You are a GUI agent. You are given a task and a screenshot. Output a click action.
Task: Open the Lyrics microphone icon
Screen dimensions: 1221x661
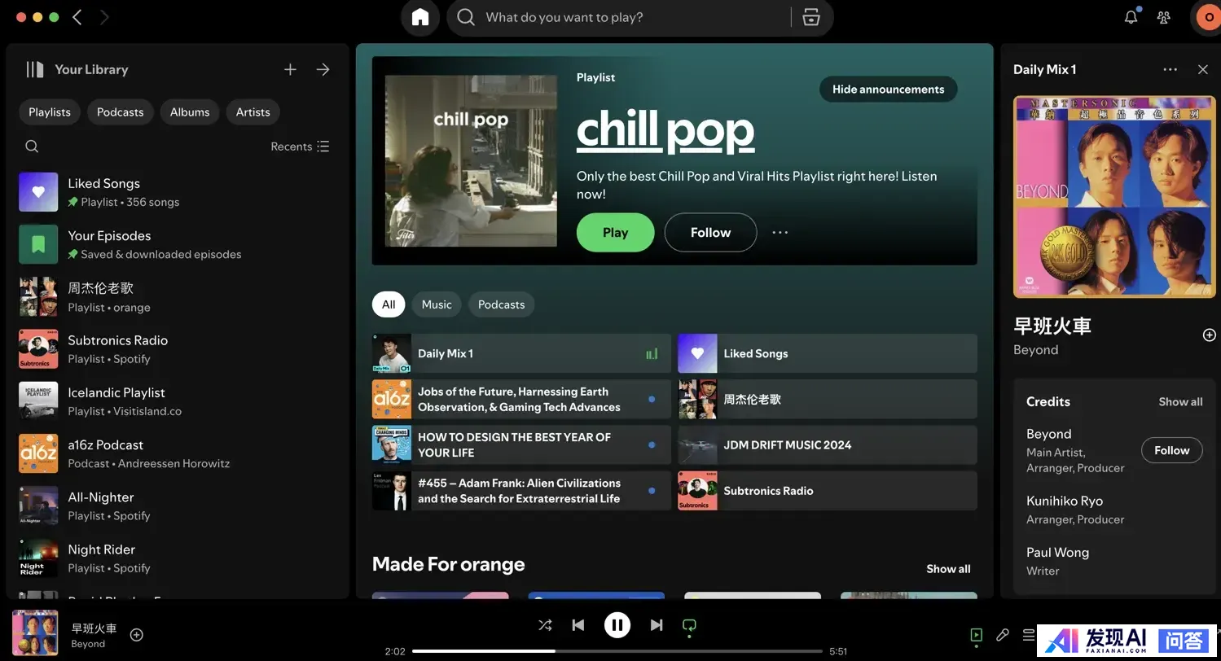click(x=1003, y=634)
